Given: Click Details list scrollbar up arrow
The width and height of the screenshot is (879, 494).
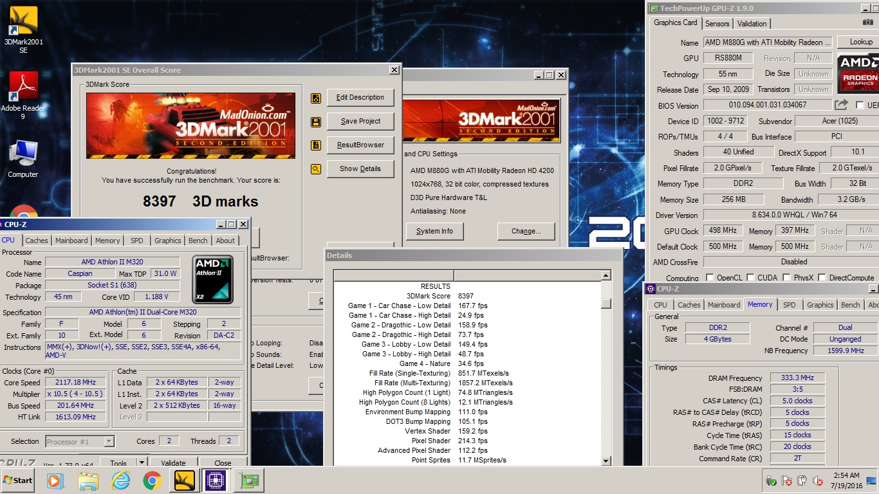Looking at the screenshot, I should tap(606, 276).
